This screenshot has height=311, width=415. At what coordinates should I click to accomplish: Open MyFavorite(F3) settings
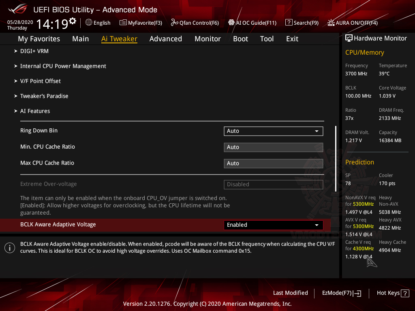coord(141,23)
